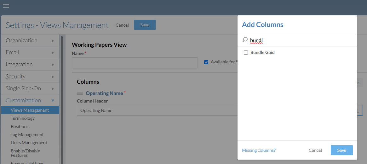
Task: Check the Bundle Guid checkbox
Action: (246, 53)
